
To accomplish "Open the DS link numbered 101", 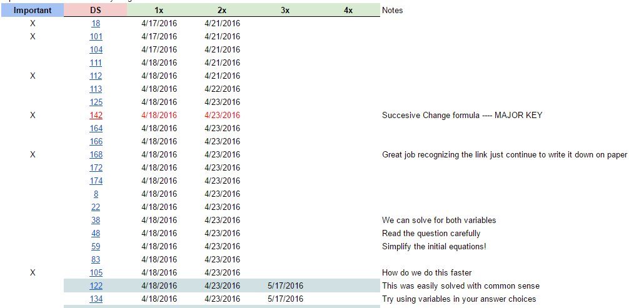I will coord(96,36).
